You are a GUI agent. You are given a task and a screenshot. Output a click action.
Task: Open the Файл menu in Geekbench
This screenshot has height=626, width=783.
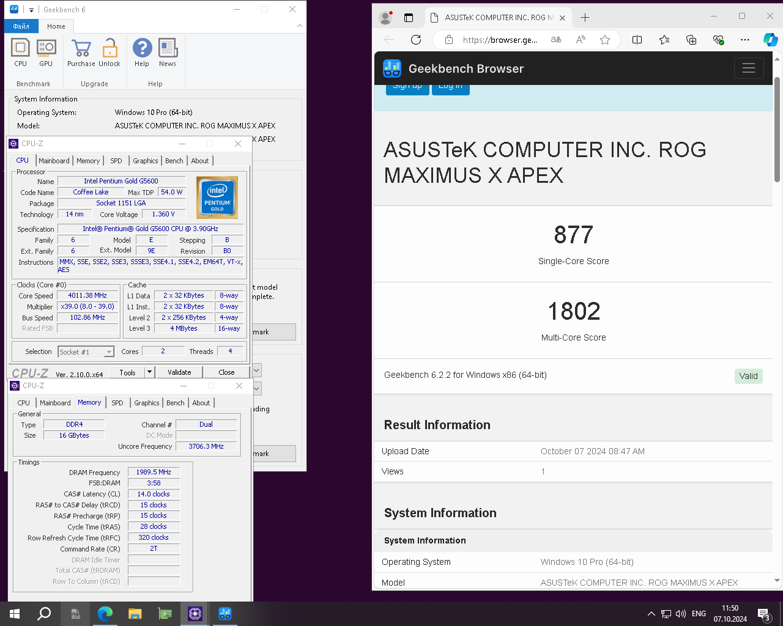pos(21,26)
